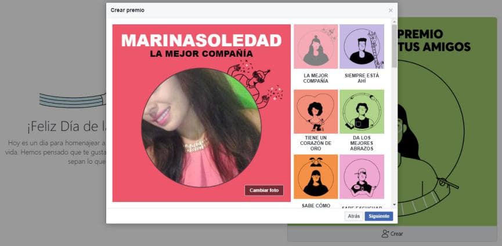The width and height of the screenshot is (502, 246).
Task: Pick the orange "Sabe cómo" award thumbnail
Action: click(x=316, y=177)
